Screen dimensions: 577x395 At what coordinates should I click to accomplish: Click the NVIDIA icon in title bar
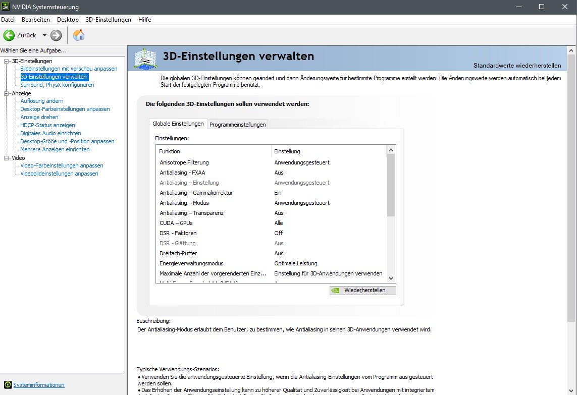[5, 7]
